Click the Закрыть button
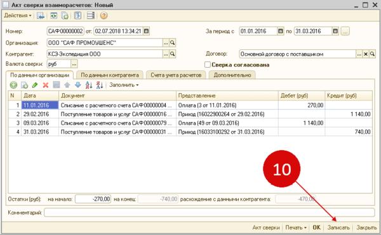 (x=366, y=227)
